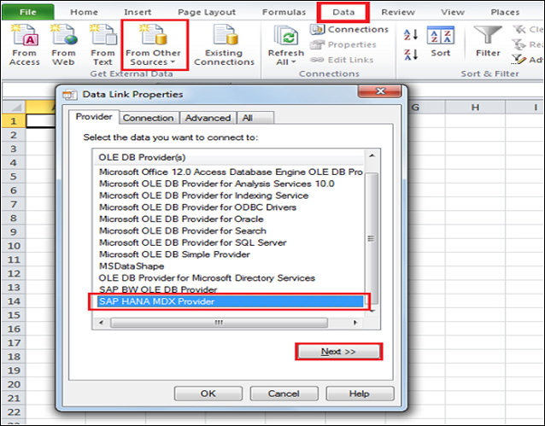545x426 pixels.
Task: Select the All tab in dialog
Action: [255, 118]
